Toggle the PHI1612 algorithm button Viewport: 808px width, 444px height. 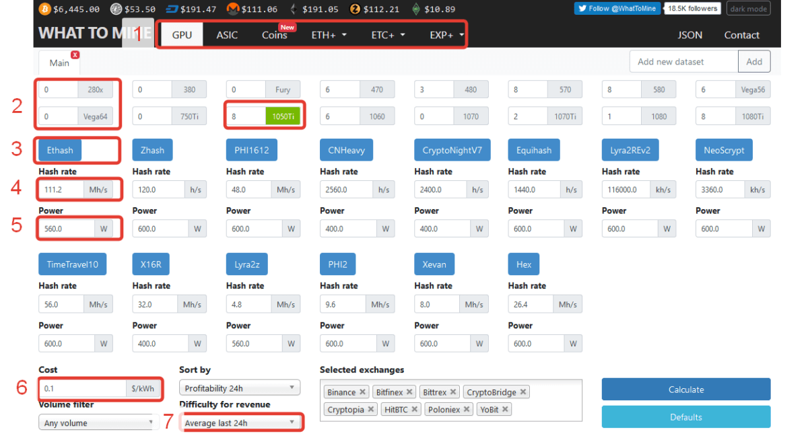tap(252, 150)
